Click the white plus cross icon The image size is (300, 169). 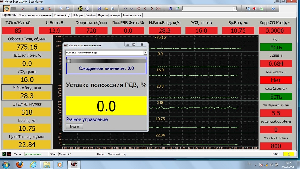pyautogui.click(x=87, y=8)
